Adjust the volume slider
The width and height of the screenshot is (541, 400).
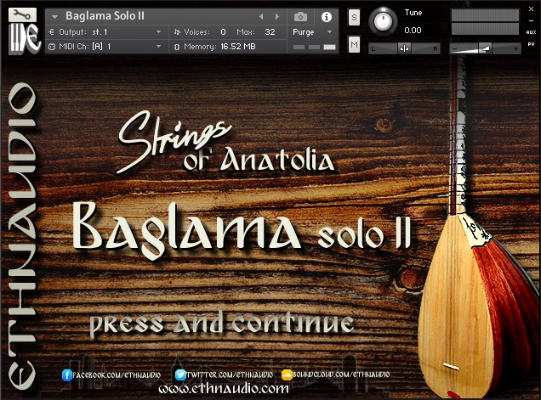(x=485, y=48)
